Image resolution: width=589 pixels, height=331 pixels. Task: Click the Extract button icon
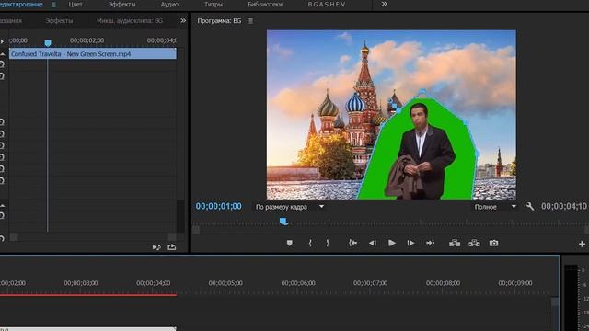tap(474, 243)
